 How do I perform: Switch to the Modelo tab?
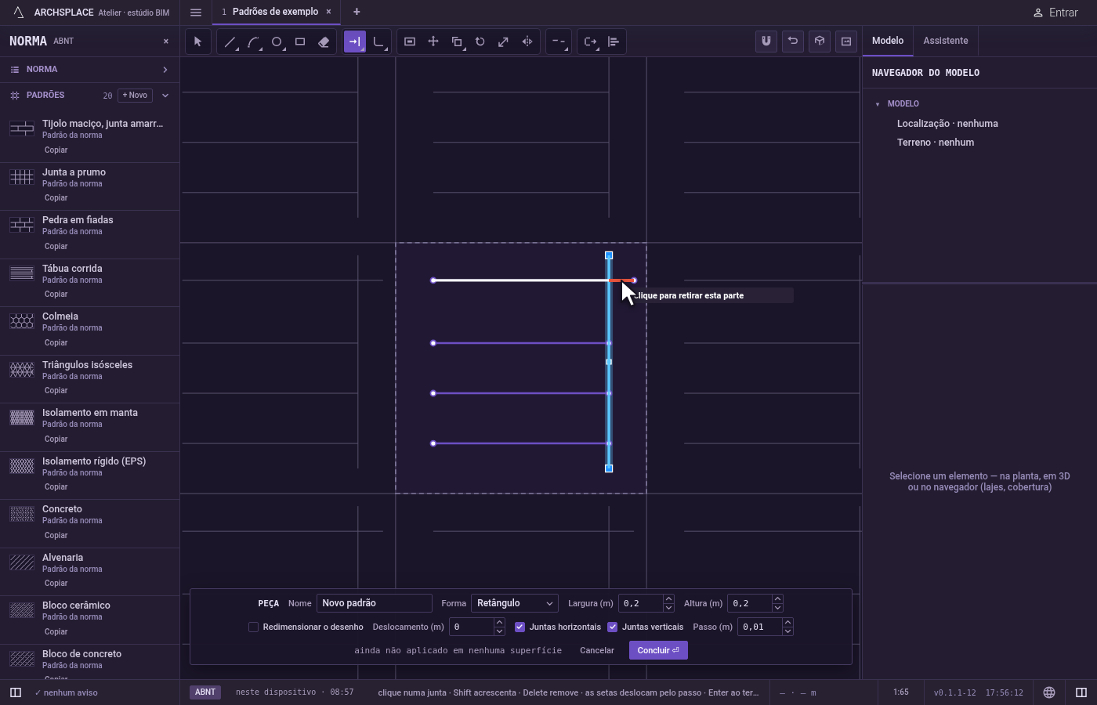[888, 41]
